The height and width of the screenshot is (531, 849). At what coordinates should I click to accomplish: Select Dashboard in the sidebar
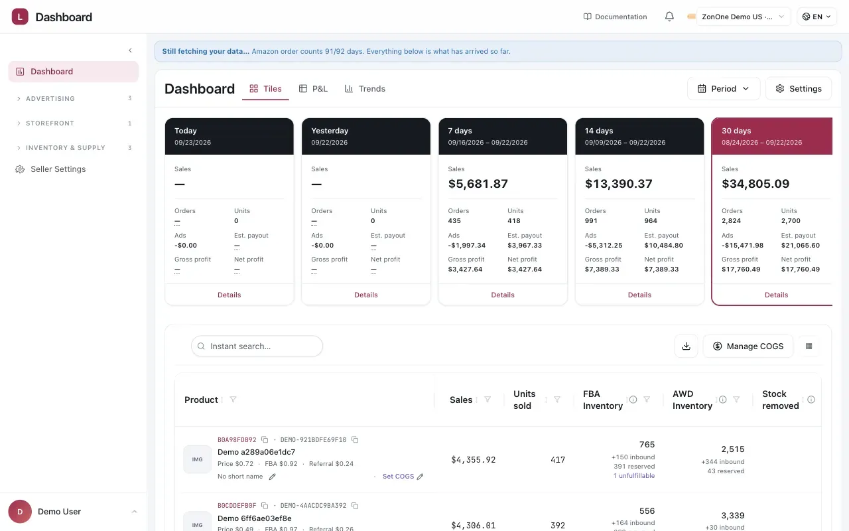pos(74,72)
